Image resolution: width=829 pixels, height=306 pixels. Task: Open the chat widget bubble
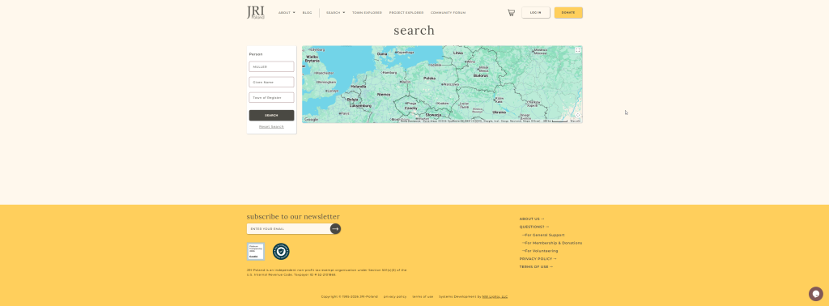coord(815,293)
